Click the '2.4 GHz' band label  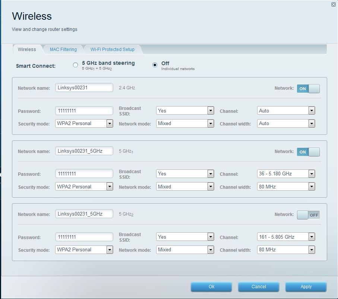pos(127,88)
